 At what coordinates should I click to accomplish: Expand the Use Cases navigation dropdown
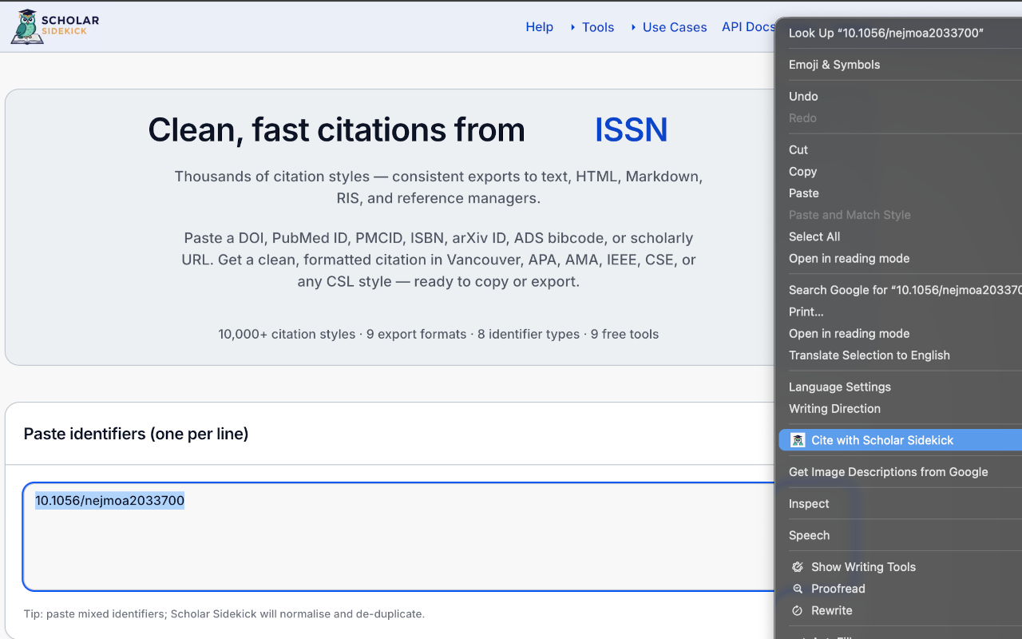pyautogui.click(x=668, y=27)
